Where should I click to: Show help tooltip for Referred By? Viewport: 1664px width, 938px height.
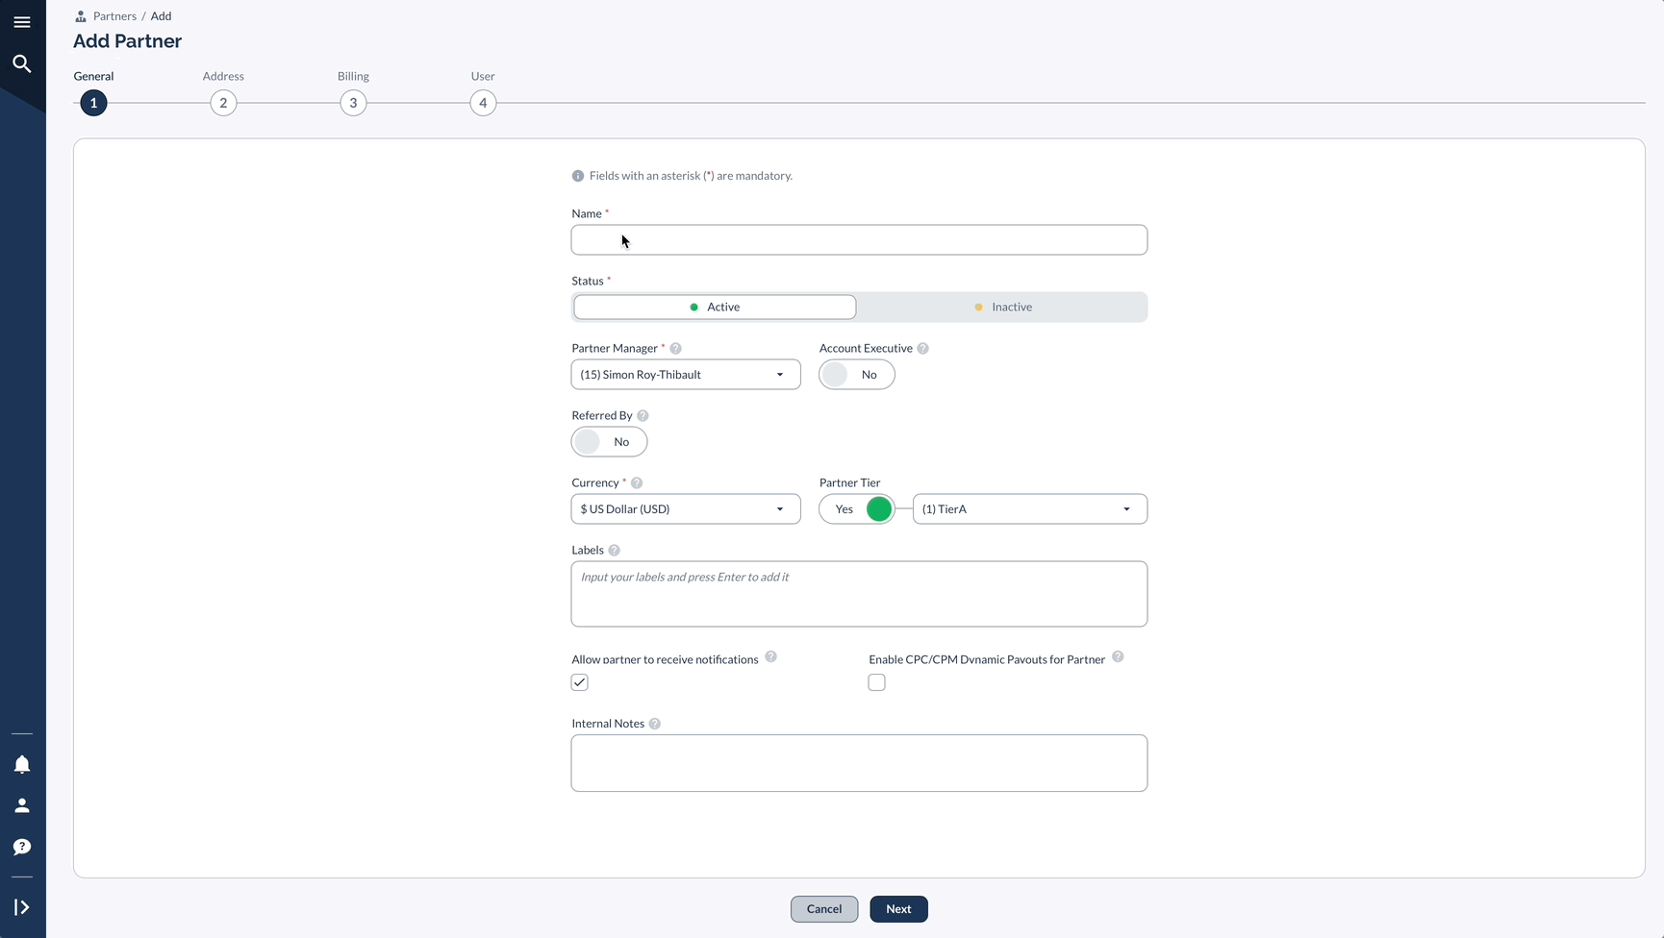click(x=643, y=416)
